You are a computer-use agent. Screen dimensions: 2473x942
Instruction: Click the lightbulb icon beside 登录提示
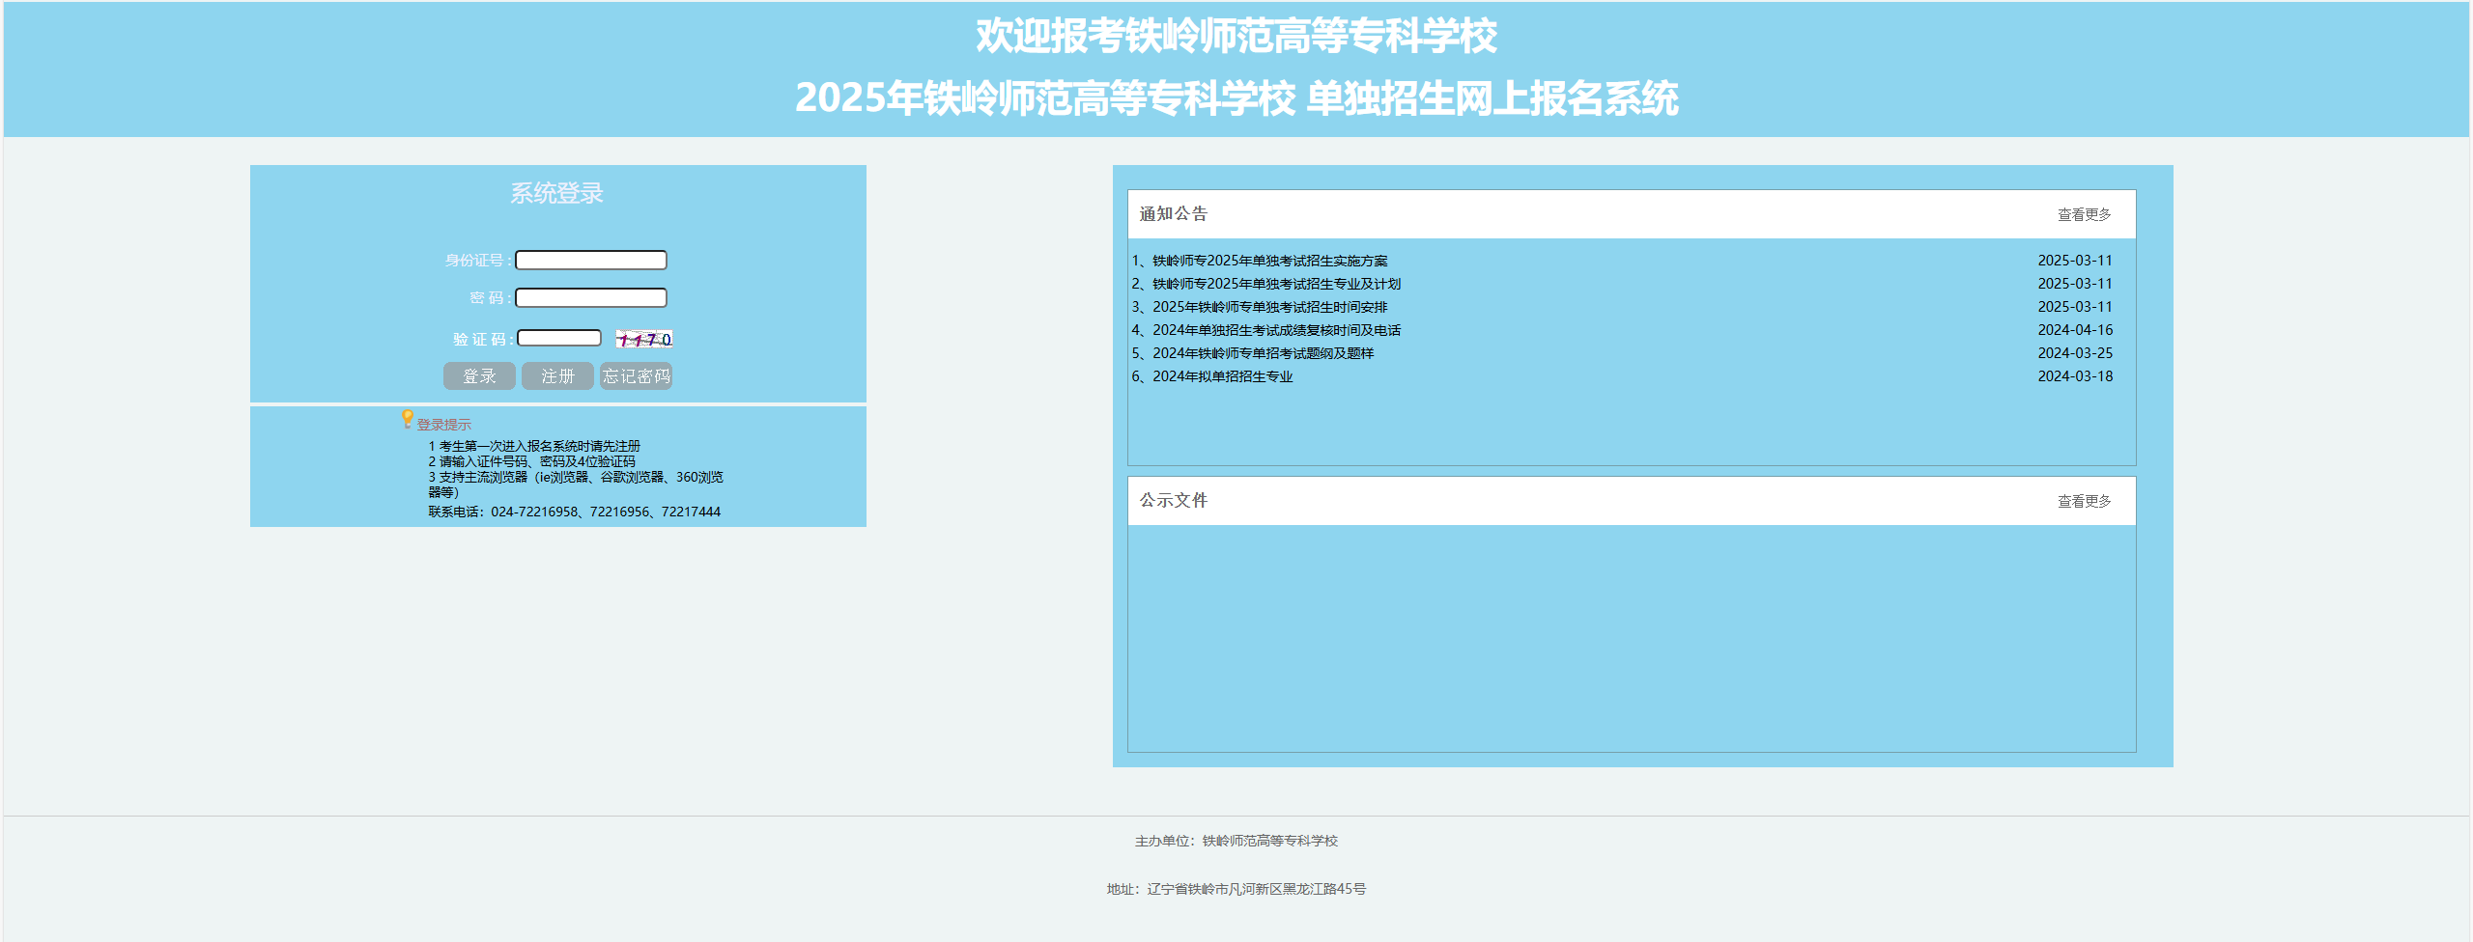tap(408, 419)
